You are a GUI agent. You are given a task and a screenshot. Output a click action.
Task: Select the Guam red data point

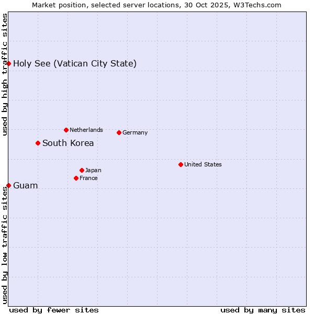(x=8, y=185)
